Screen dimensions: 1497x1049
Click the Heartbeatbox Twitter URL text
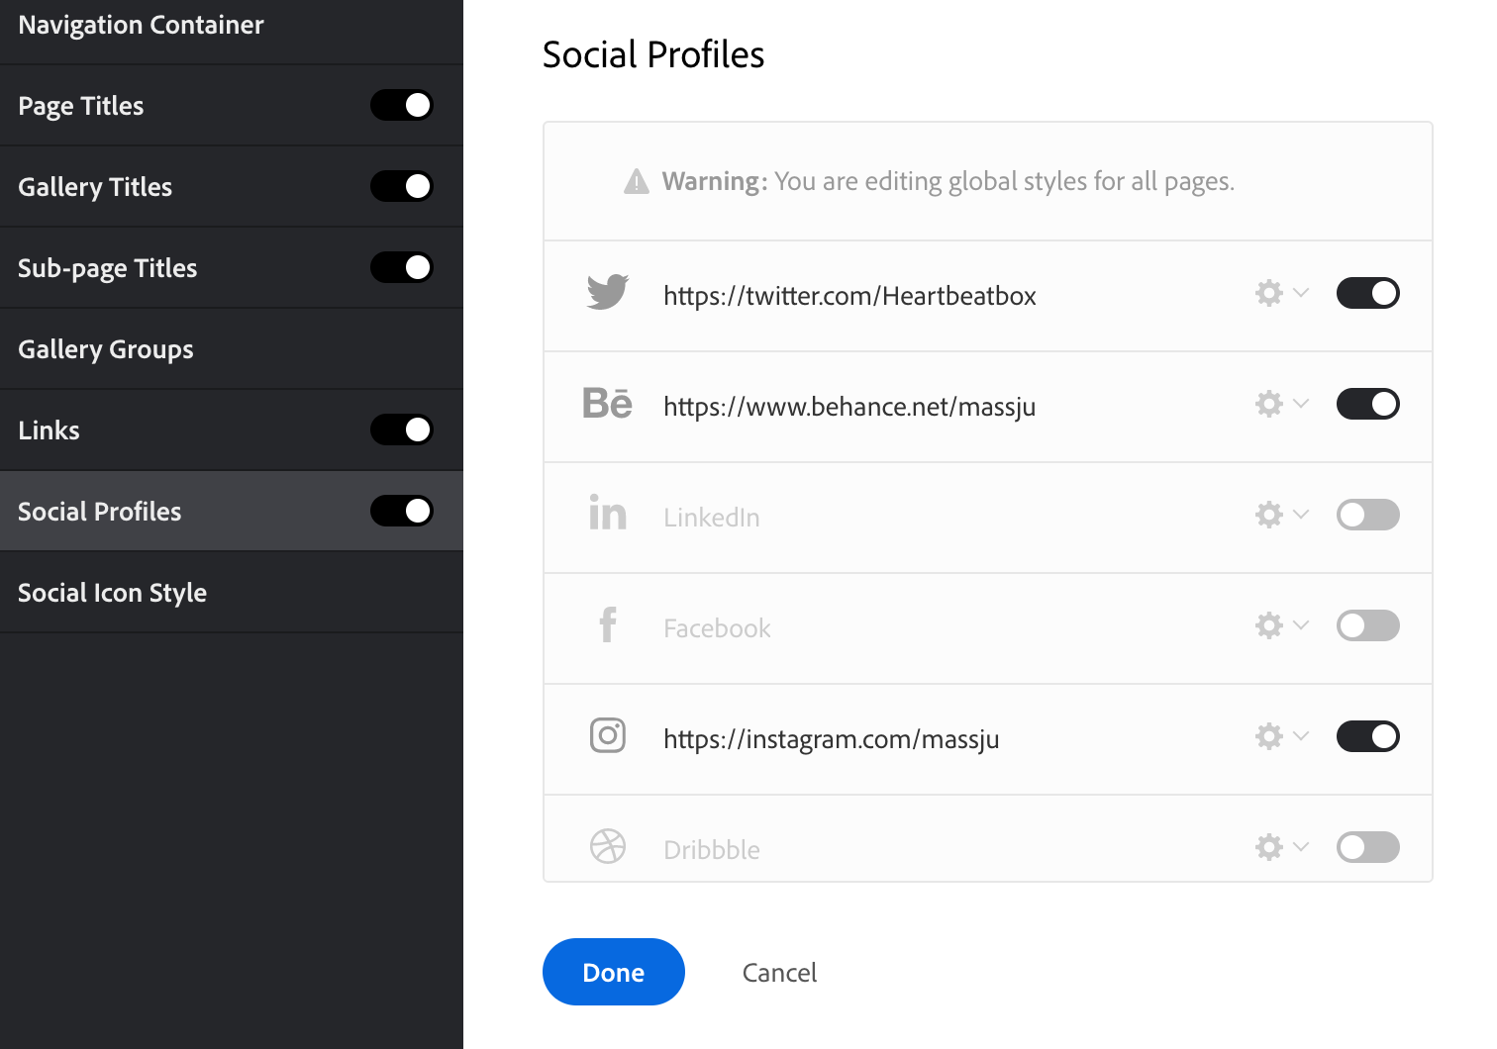[849, 295]
